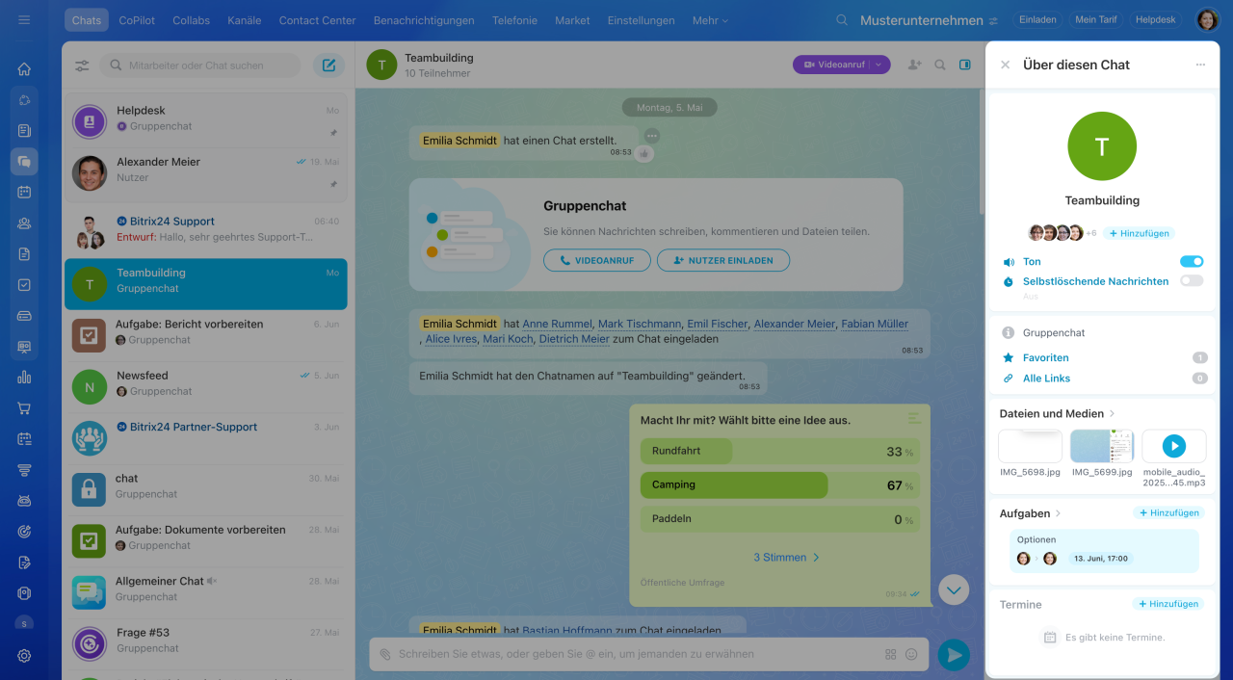Open the hamburger main menu
Screen dimensions: 1233x680
24,19
